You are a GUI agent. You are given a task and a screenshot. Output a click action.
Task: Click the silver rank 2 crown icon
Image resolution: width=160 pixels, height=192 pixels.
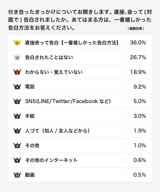(17, 57)
